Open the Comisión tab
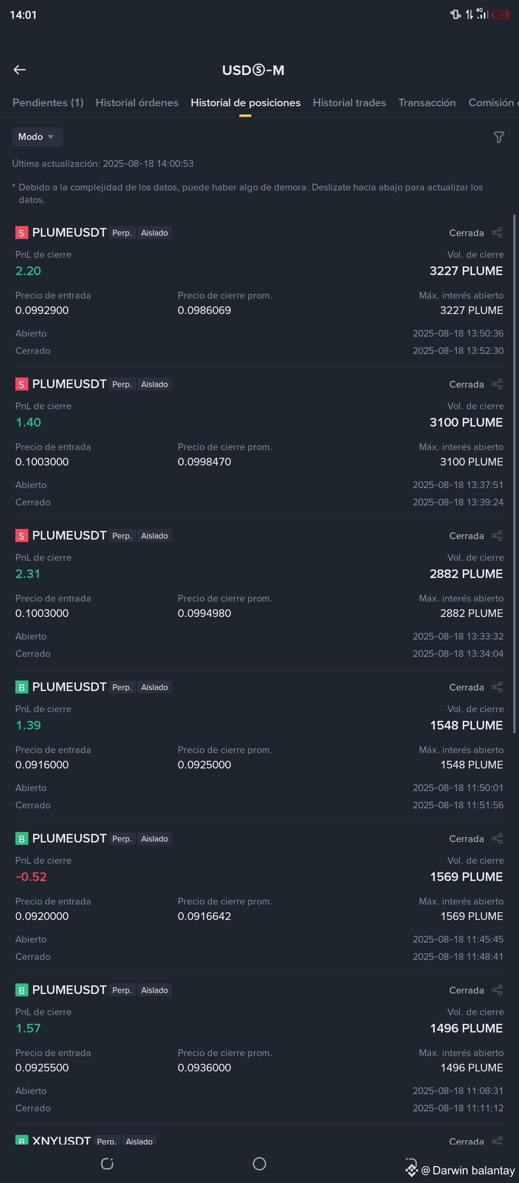The height and width of the screenshot is (1183, 519). (494, 102)
